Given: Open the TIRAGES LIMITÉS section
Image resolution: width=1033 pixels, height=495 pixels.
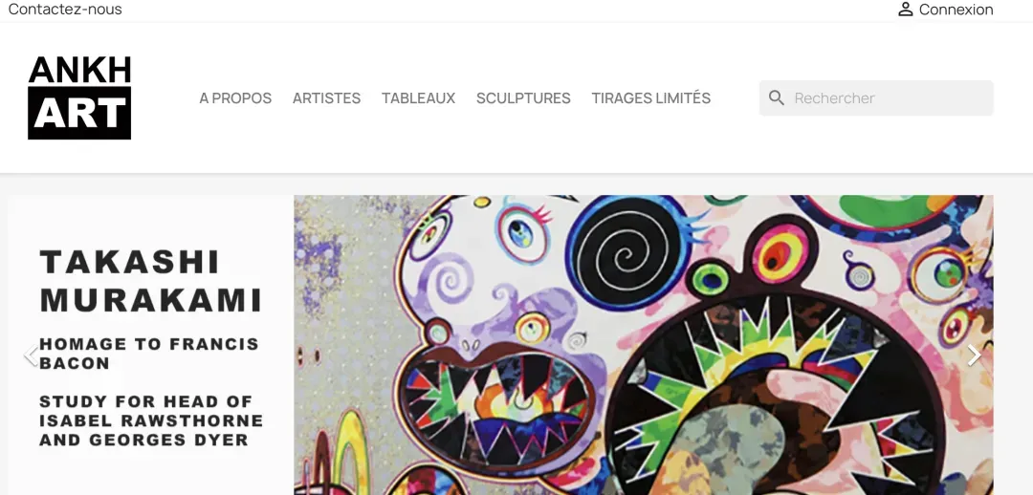Looking at the screenshot, I should [651, 98].
